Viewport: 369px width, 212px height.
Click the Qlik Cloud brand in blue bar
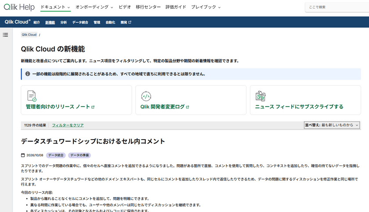click(x=18, y=22)
